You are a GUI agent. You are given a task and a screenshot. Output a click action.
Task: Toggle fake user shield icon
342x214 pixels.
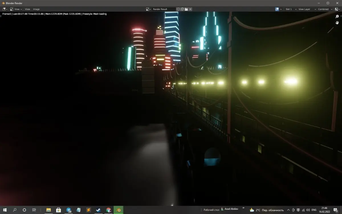click(178, 9)
